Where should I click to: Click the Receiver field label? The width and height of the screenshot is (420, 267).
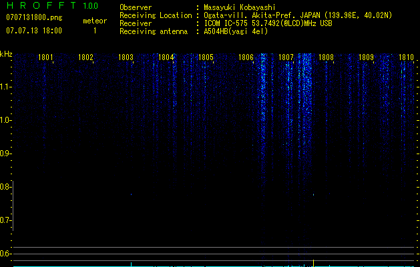pos(136,23)
